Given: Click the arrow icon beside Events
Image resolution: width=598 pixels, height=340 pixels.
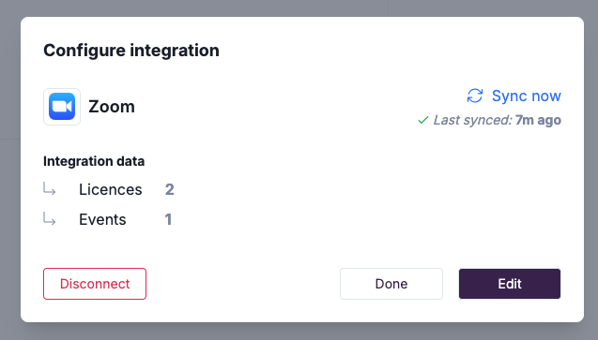Looking at the screenshot, I should tap(50, 218).
